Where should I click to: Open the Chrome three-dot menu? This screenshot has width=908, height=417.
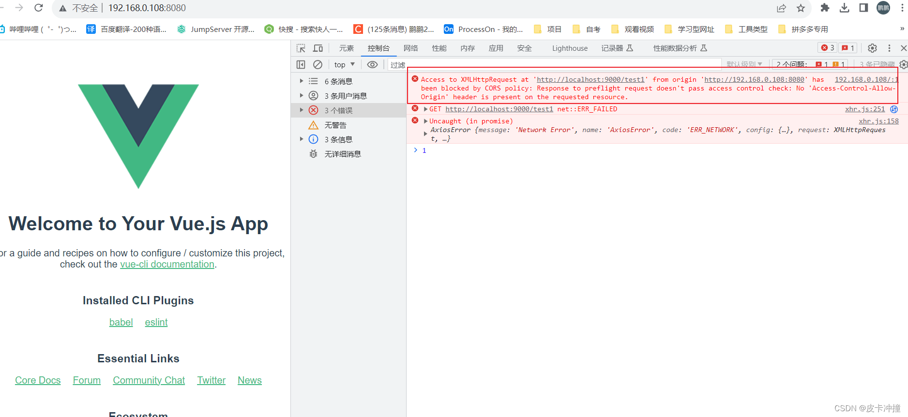[903, 8]
